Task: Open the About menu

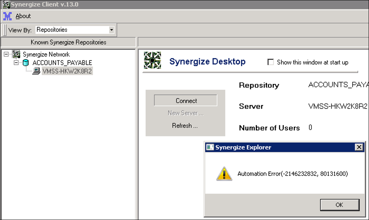Action: click(23, 16)
